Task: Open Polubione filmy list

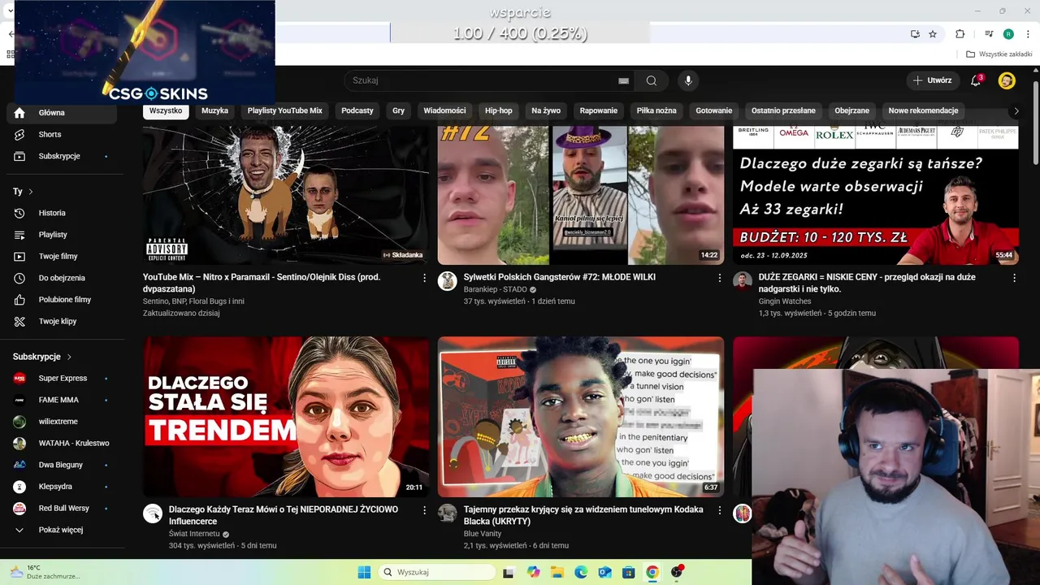Action: [62, 300]
